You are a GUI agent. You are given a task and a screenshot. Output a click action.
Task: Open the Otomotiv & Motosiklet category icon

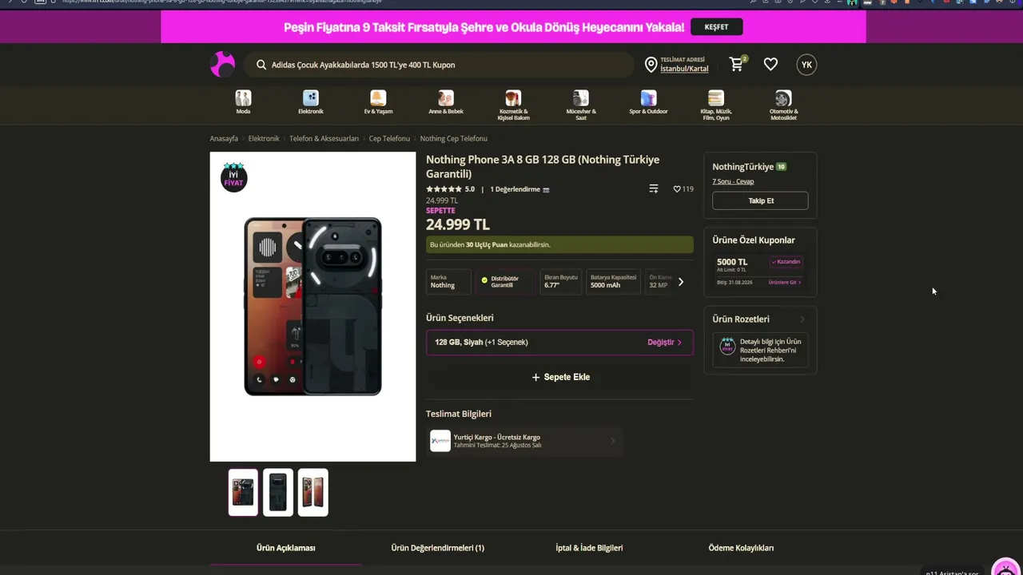pos(783,98)
